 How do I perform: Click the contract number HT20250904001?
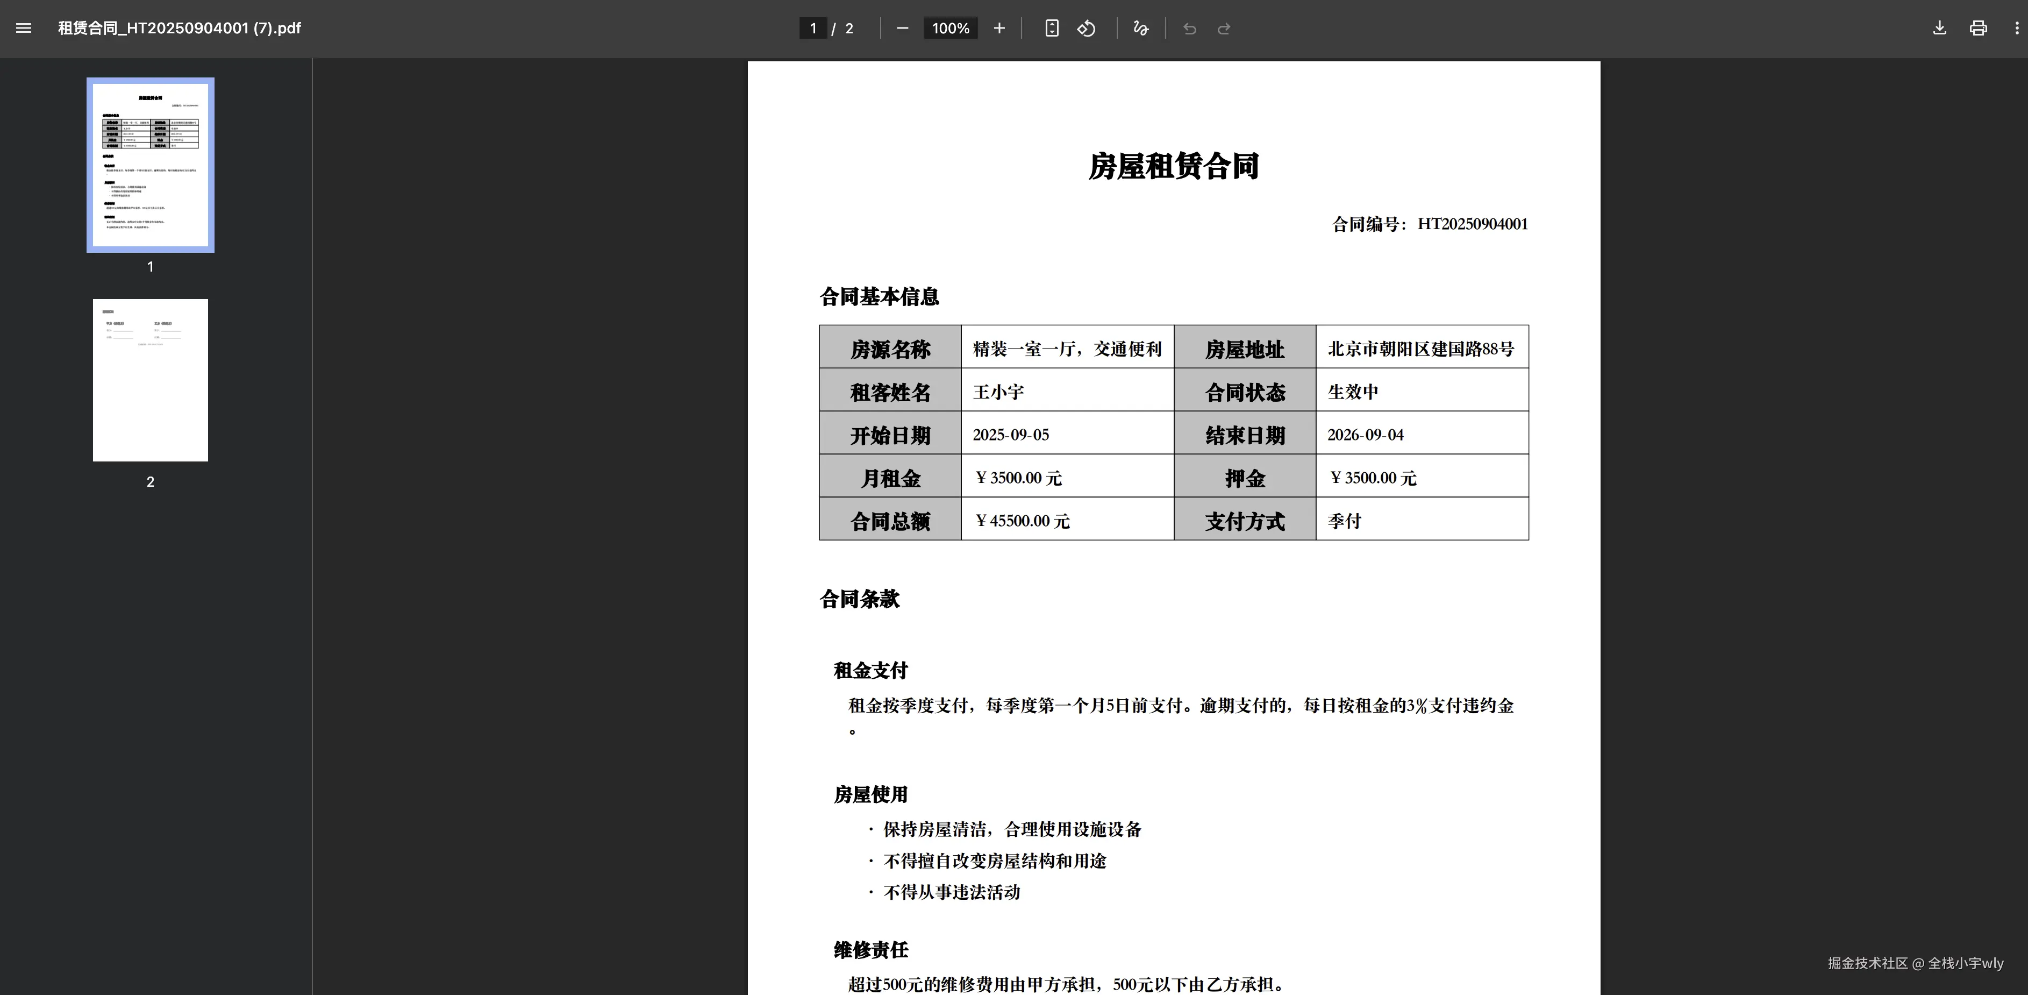[x=1472, y=224]
